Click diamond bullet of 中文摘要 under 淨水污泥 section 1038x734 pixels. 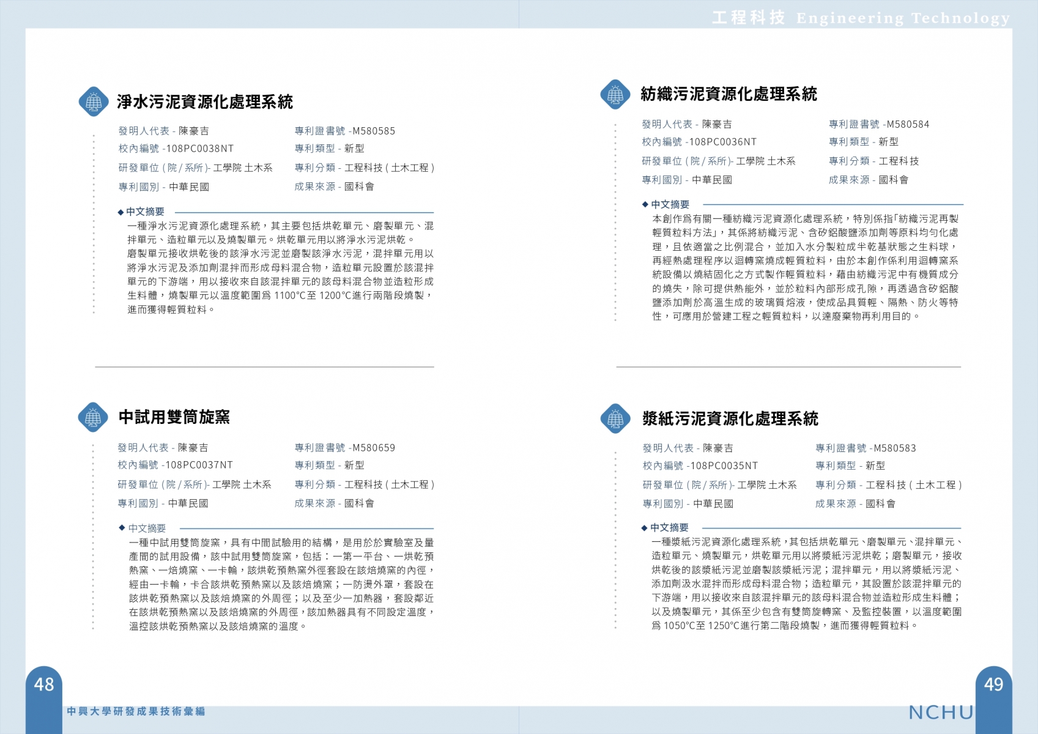[120, 212]
